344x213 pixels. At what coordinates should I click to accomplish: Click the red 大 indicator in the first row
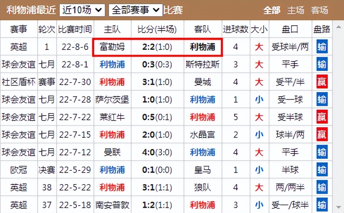(x=259, y=47)
